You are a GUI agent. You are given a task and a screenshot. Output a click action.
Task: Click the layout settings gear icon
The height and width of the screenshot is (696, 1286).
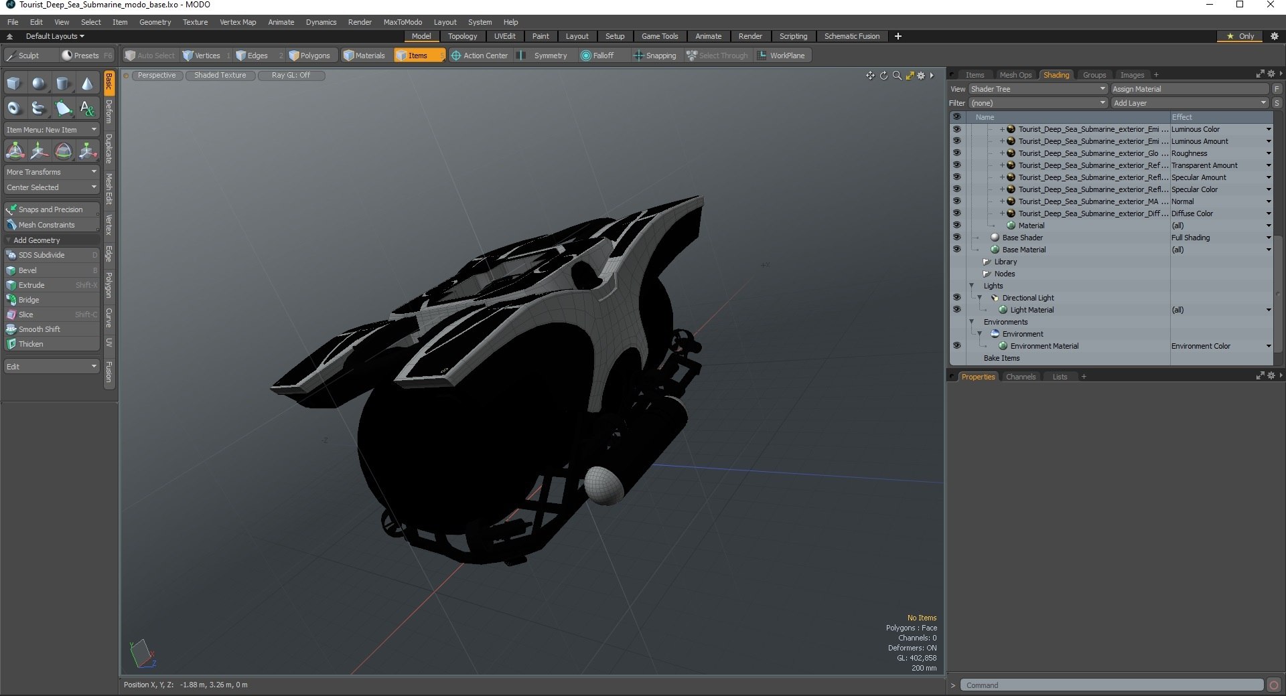[1275, 36]
